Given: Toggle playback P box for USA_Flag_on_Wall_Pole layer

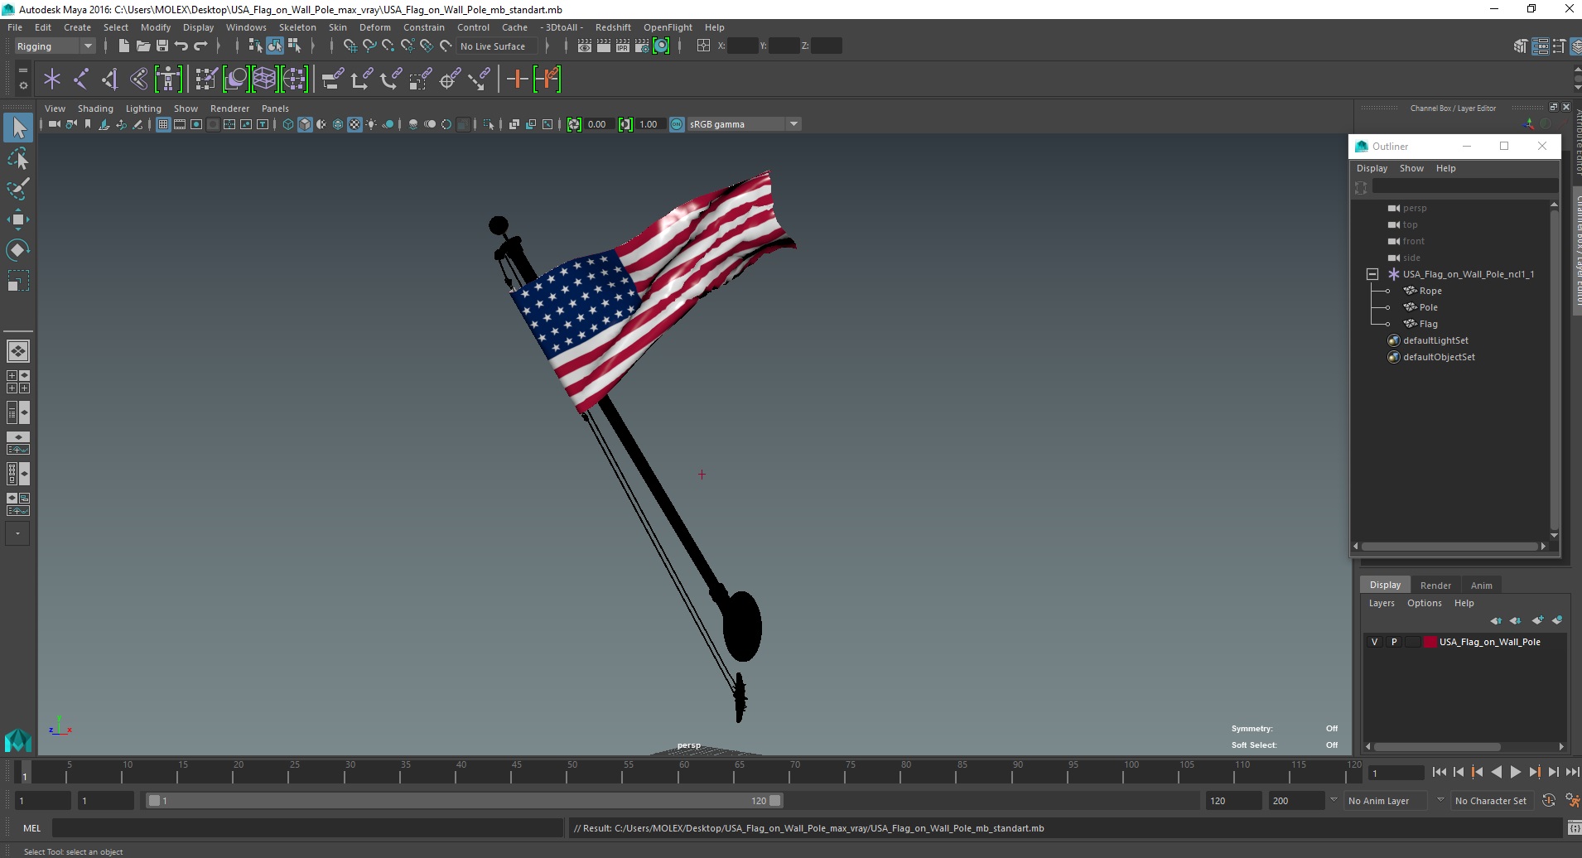Looking at the screenshot, I should [x=1394, y=642].
